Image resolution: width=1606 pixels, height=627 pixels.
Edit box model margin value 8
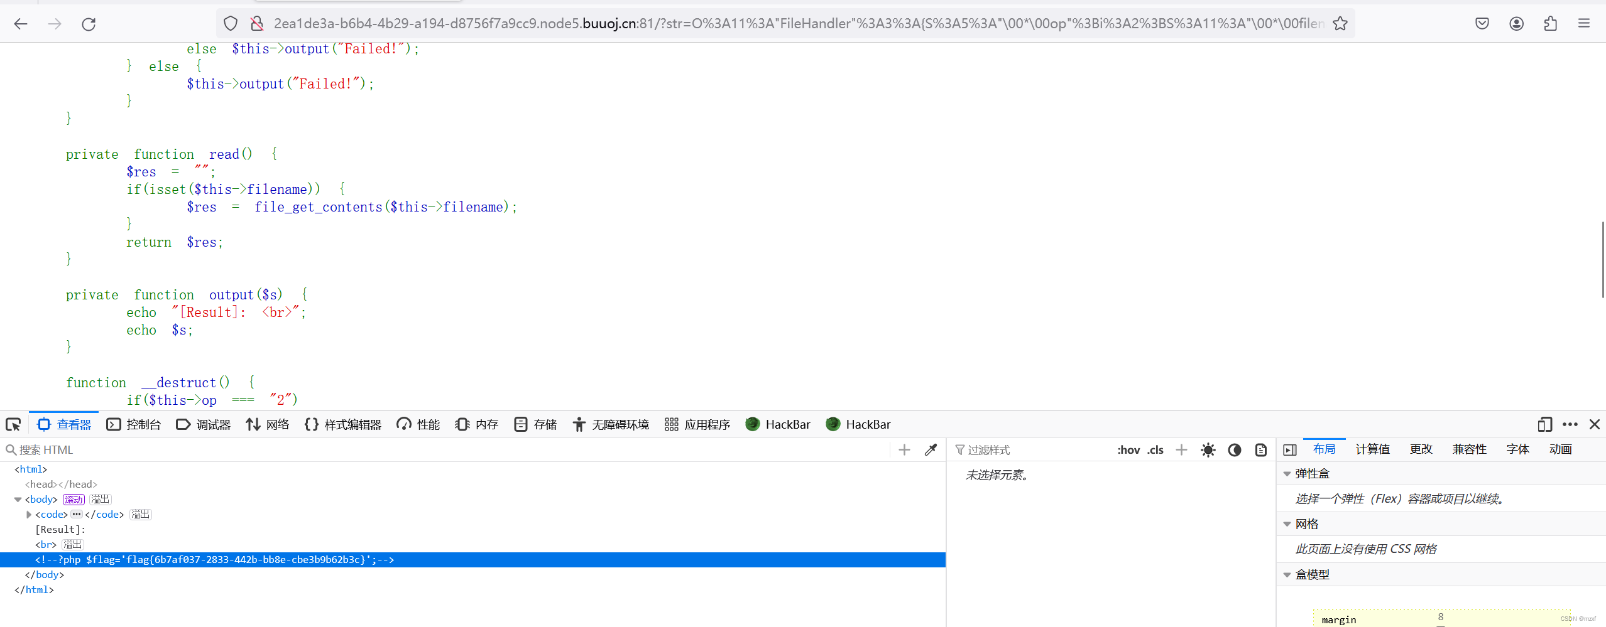[1441, 617]
